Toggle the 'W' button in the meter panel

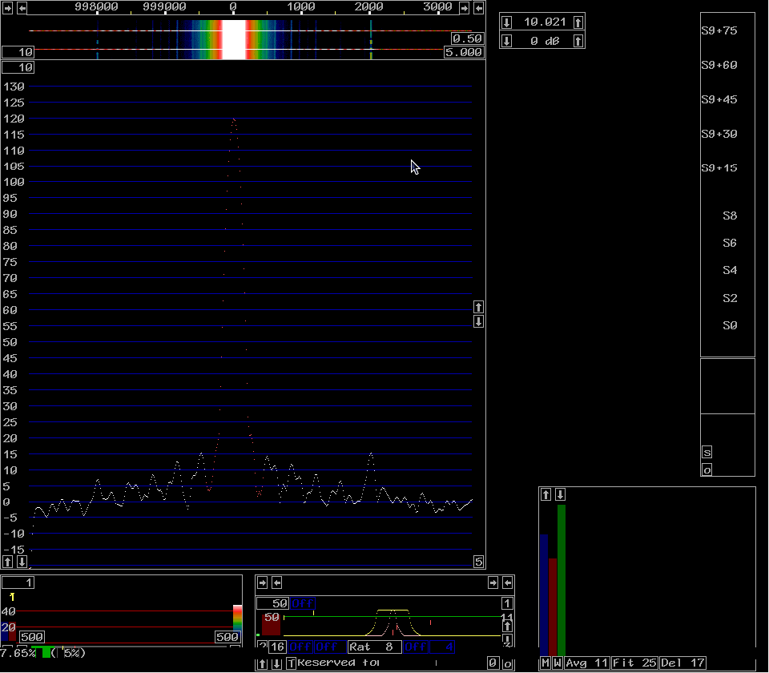pos(558,663)
